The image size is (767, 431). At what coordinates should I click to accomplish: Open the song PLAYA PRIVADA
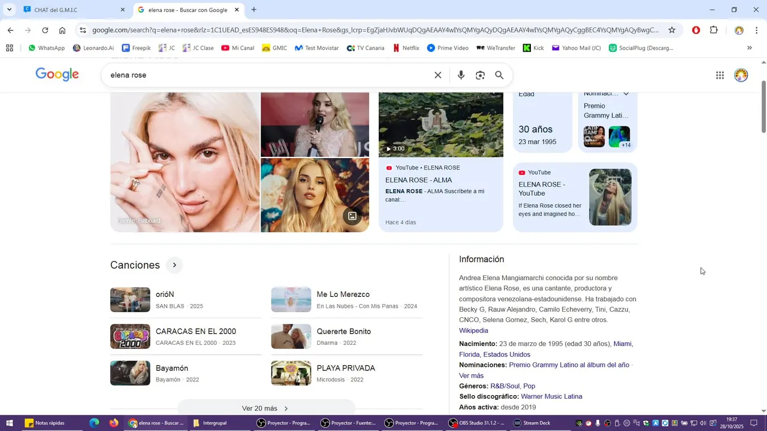pos(347,374)
